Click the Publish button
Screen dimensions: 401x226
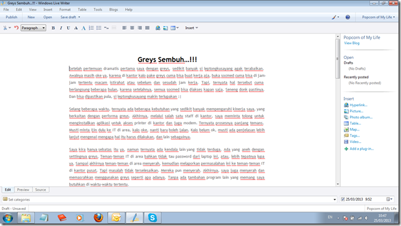pos(11,17)
